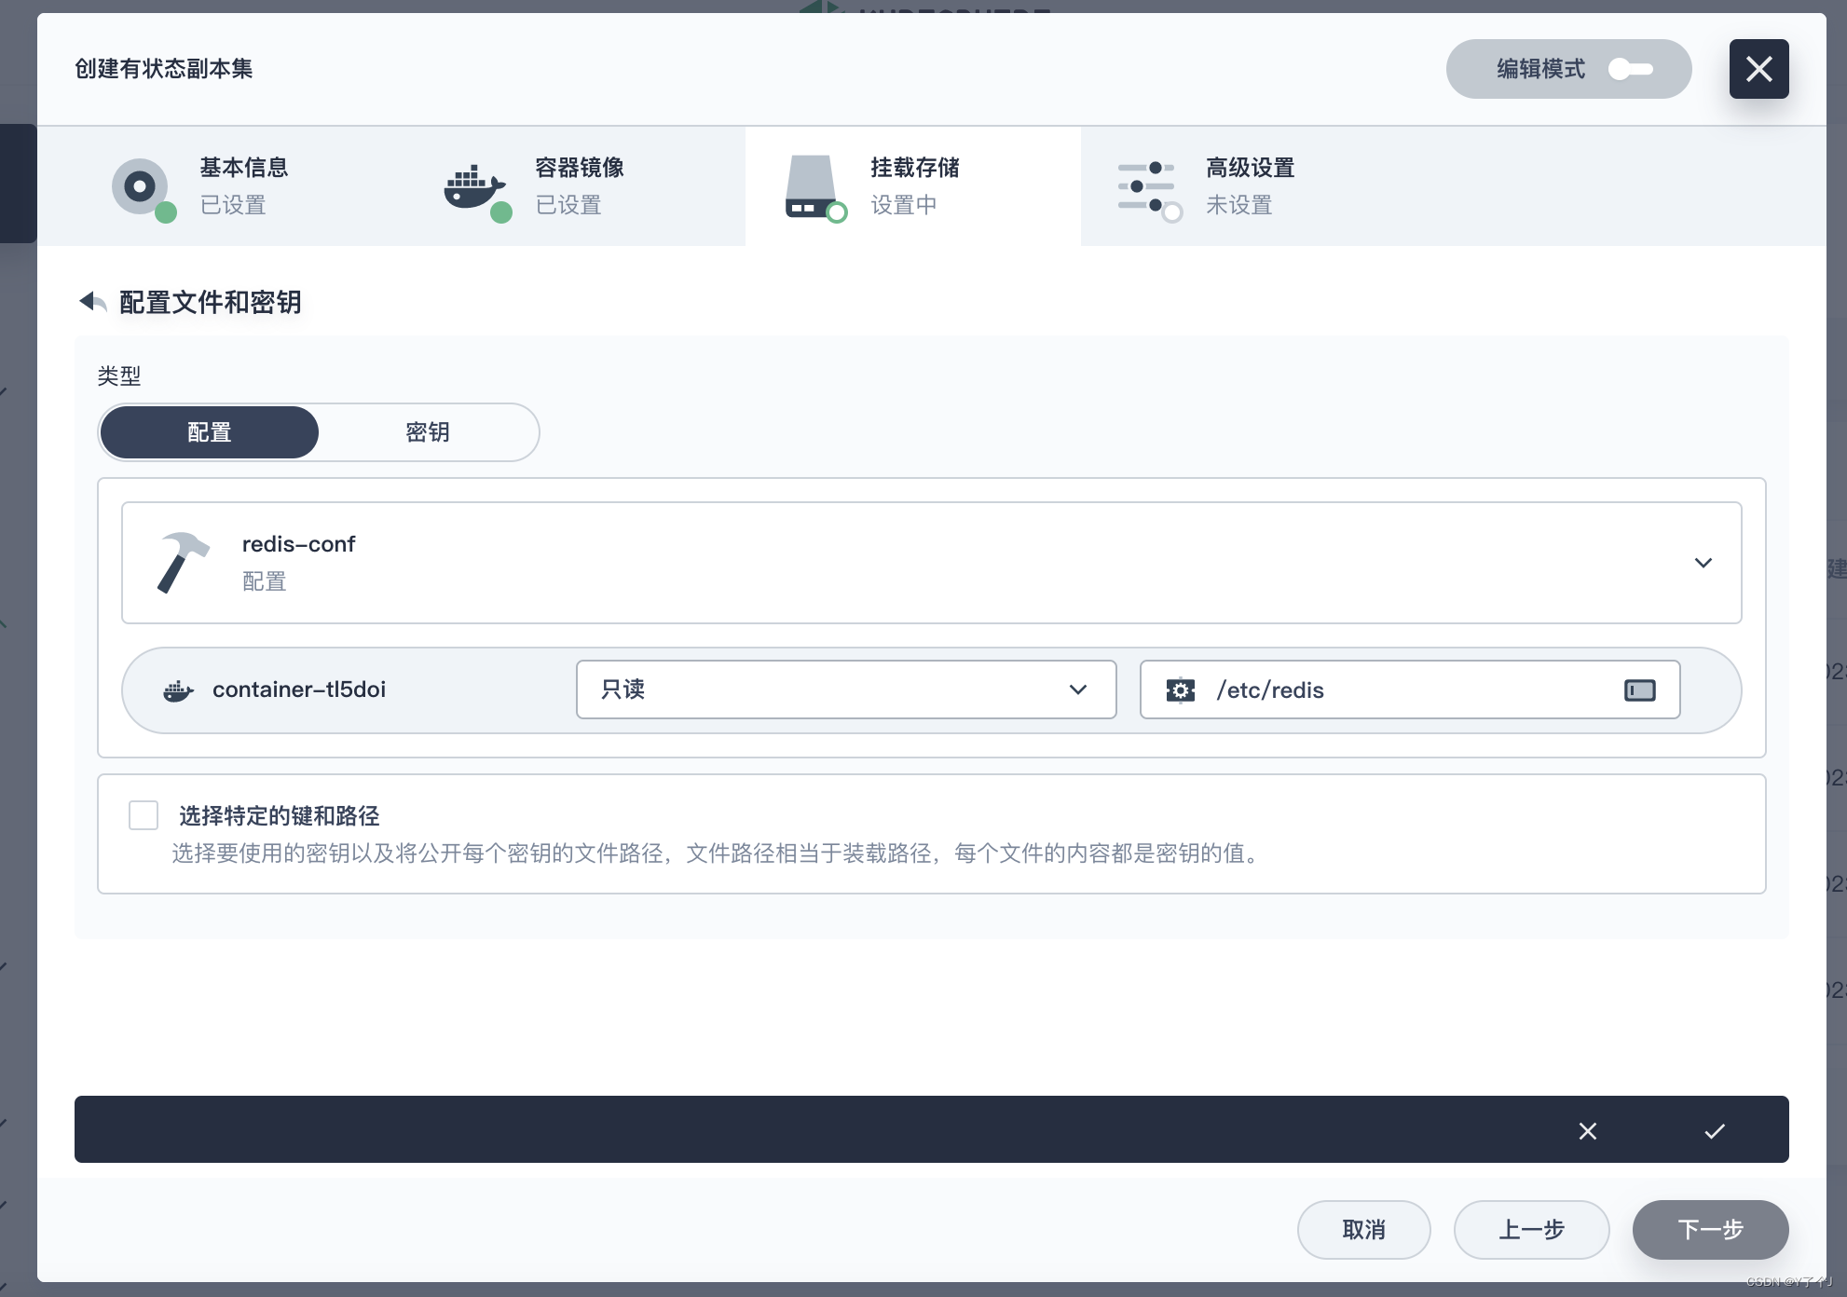Open the 基本信息 step tab
The image size is (1847, 1297).
[x=242, y=186]
